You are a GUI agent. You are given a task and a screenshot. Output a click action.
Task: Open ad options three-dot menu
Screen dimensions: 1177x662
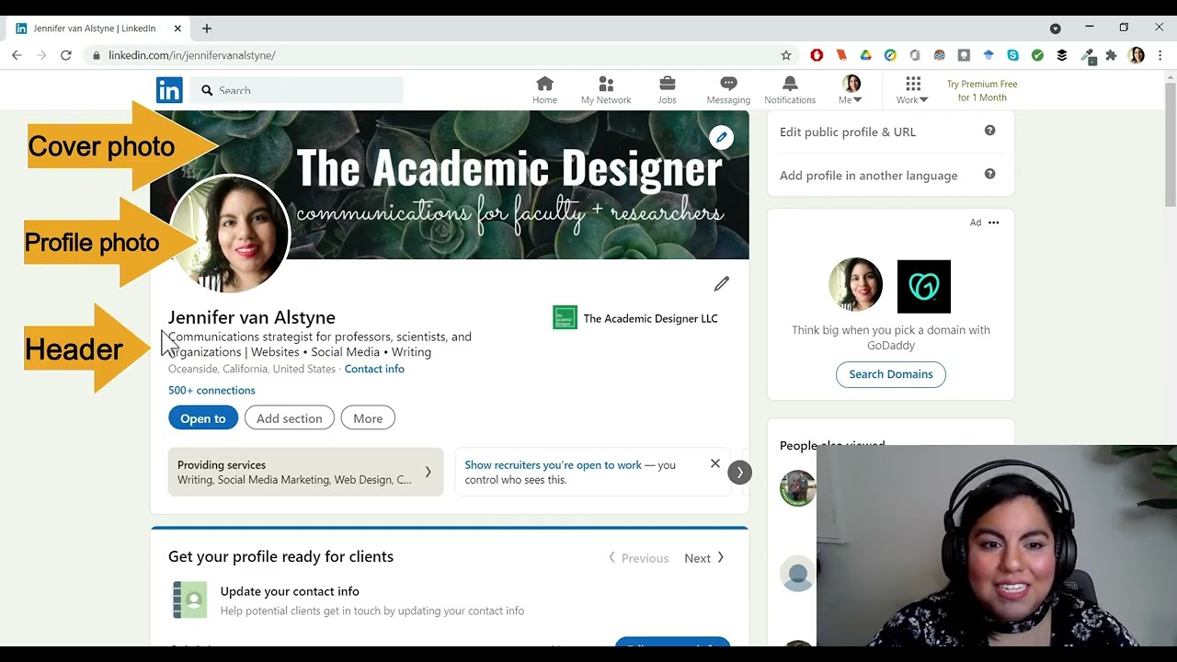click(993, 223)
